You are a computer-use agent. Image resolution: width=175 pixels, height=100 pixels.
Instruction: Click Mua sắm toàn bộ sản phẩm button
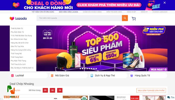[x=151, y=90]
